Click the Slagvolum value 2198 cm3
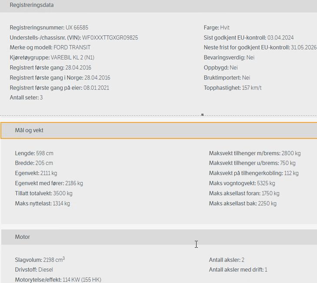 54,260
